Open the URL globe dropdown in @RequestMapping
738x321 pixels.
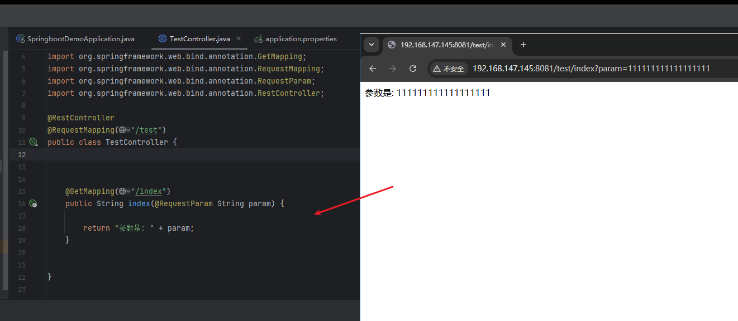(x=125, y=130)
